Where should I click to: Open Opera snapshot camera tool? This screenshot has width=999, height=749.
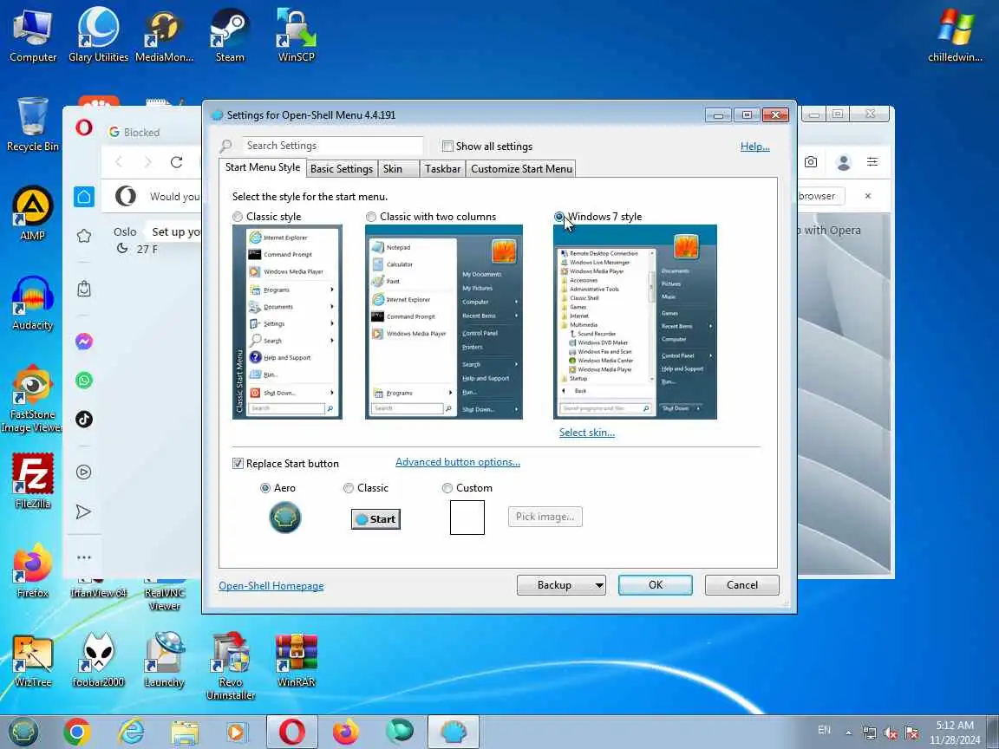click(x=811, y=162)
